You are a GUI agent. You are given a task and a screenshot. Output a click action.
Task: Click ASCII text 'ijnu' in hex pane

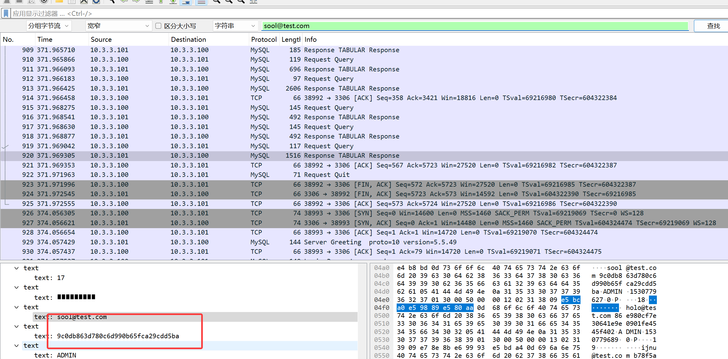pyautogui.click(x=649, y=348)
